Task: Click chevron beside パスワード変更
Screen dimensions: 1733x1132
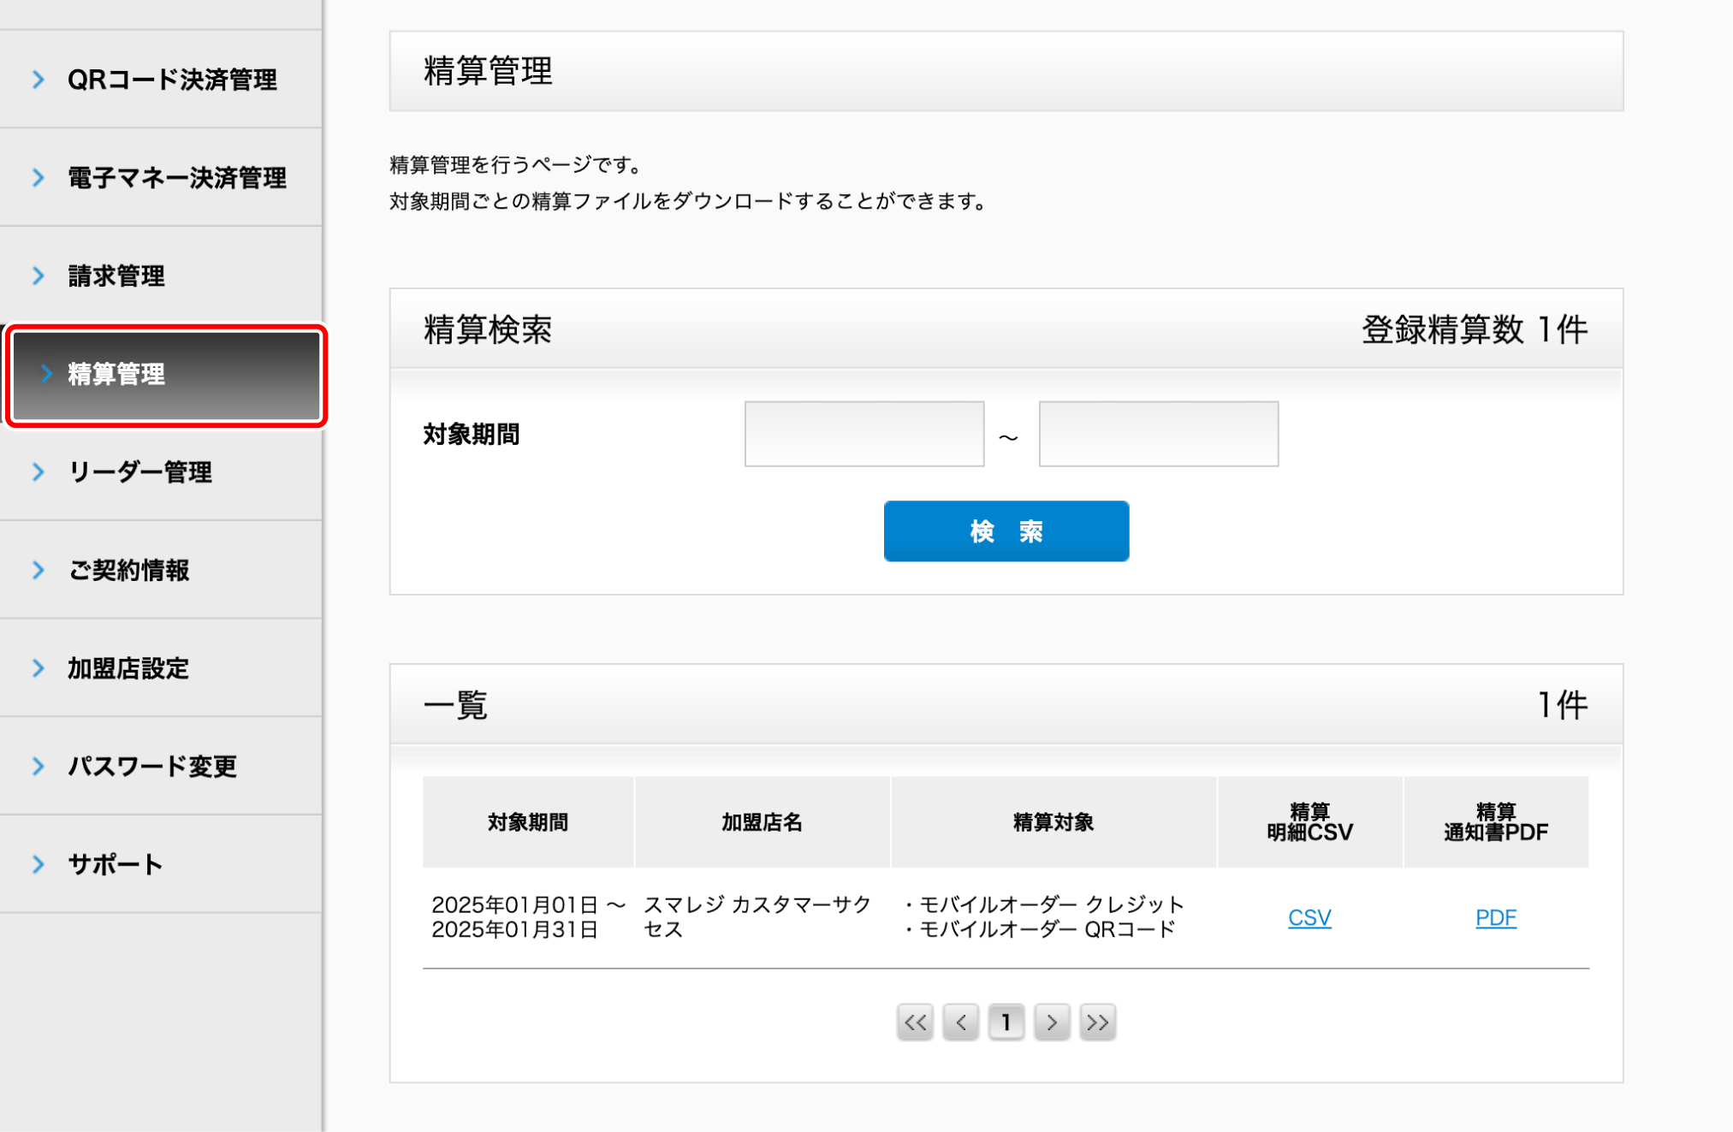Action: point(39,766)
